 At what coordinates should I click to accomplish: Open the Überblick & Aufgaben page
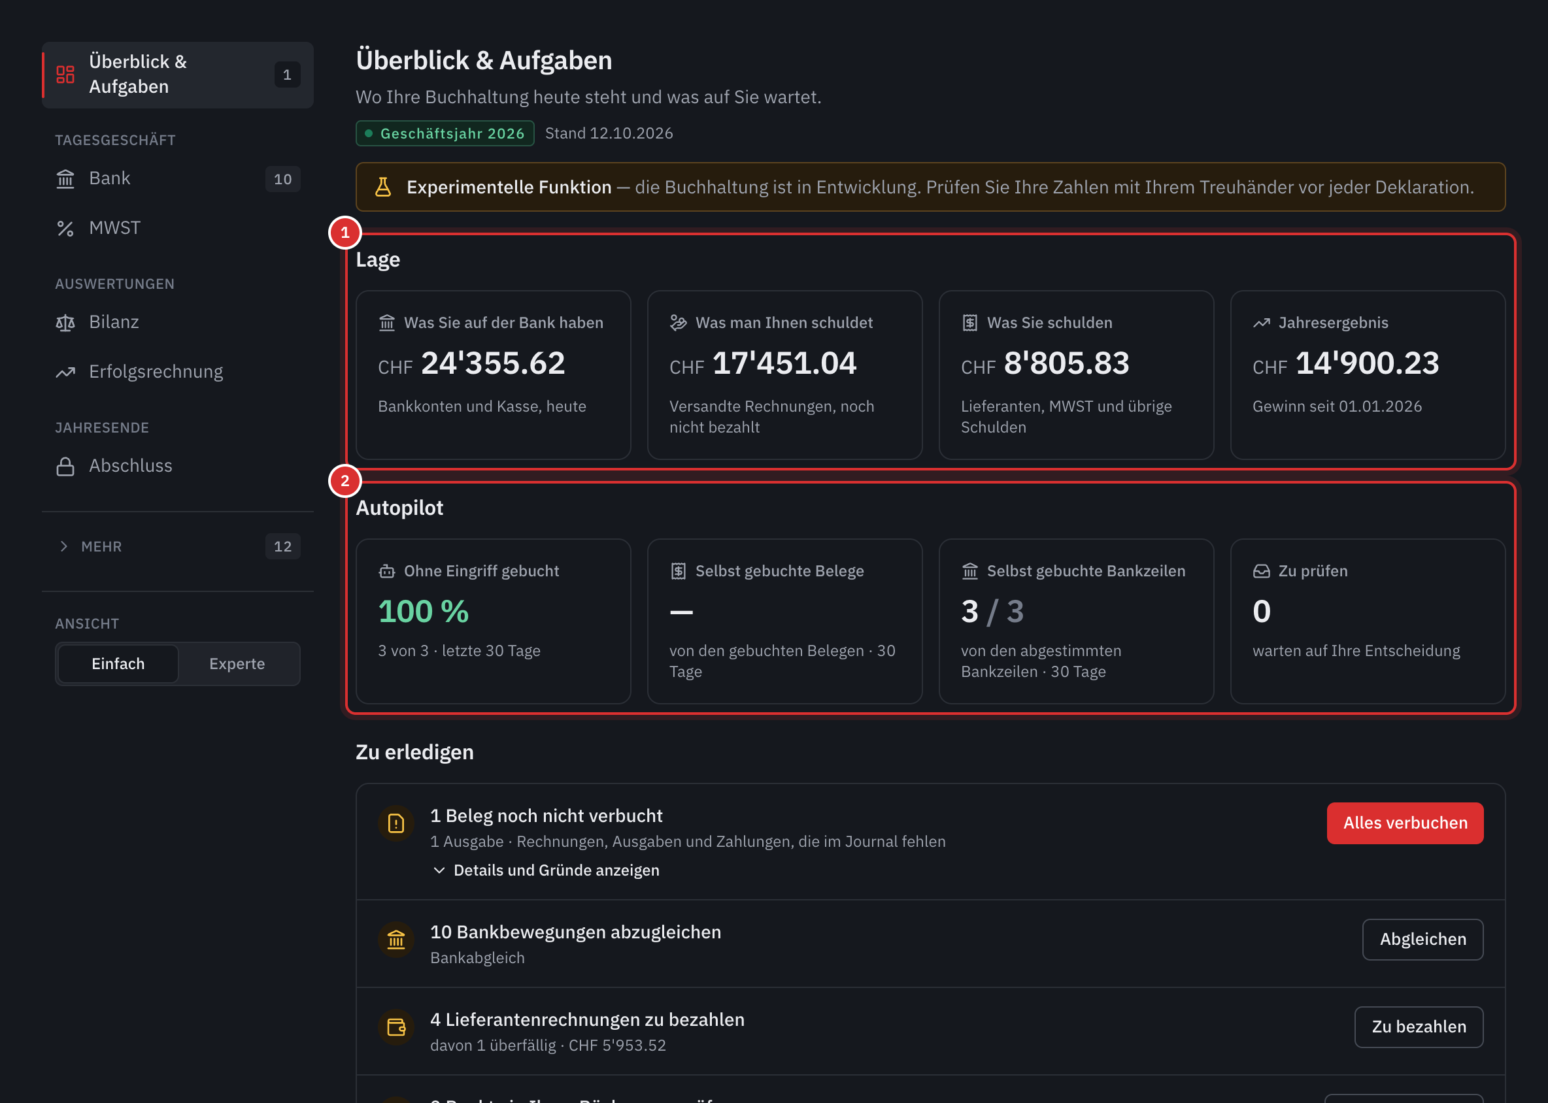(177, 74)
